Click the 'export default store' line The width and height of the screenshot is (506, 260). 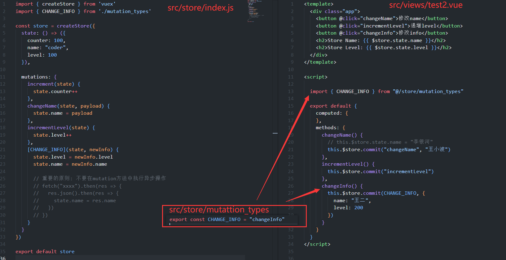45,252
